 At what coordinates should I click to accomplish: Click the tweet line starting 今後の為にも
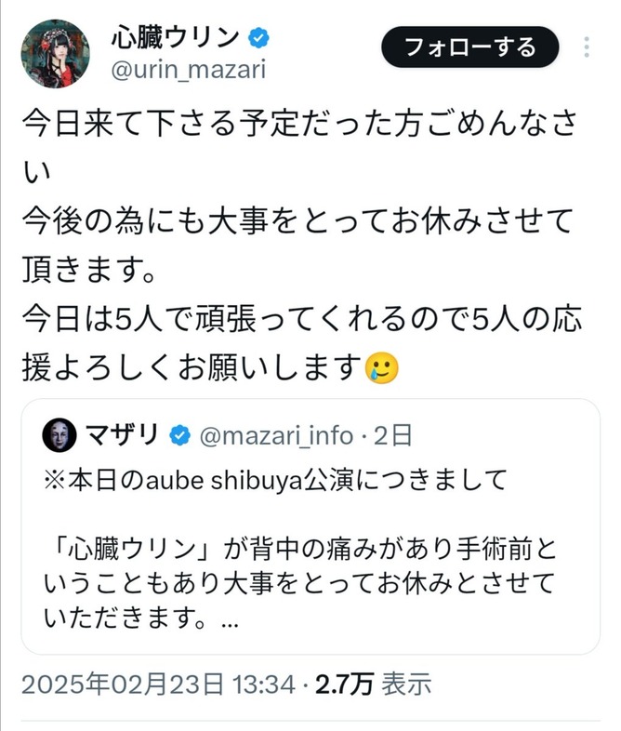[x=296, y=223]
